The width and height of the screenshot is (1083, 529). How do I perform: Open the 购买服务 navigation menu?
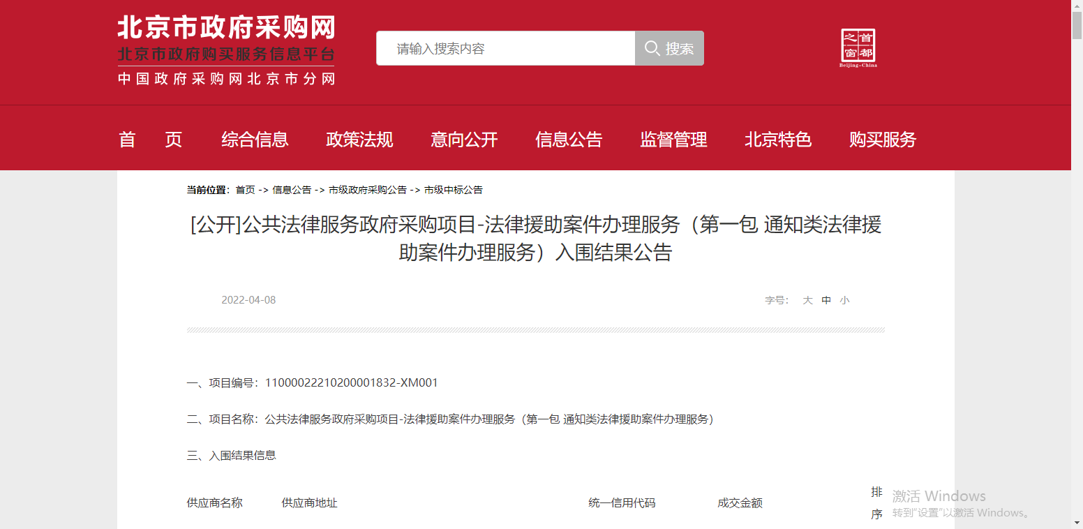(883, 140)
